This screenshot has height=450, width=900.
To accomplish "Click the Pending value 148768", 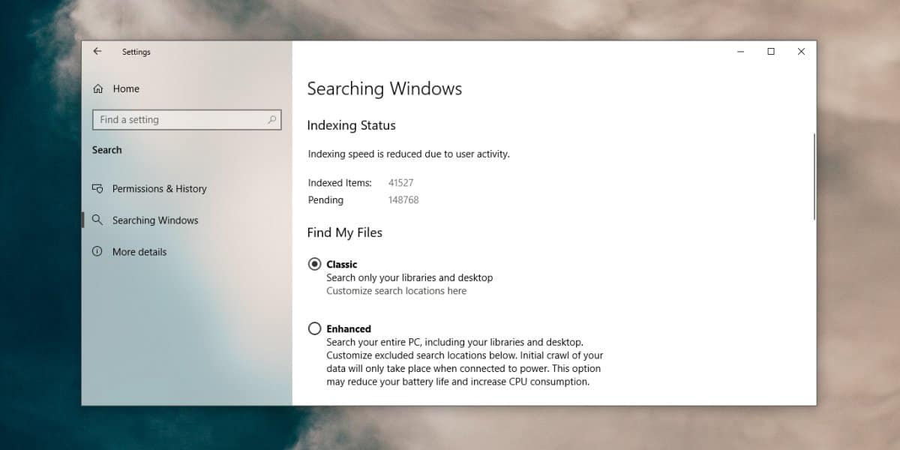I will click(x=403, y=200).
